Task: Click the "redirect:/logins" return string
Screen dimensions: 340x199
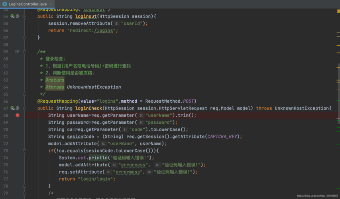Action: (x=92, y=31)
